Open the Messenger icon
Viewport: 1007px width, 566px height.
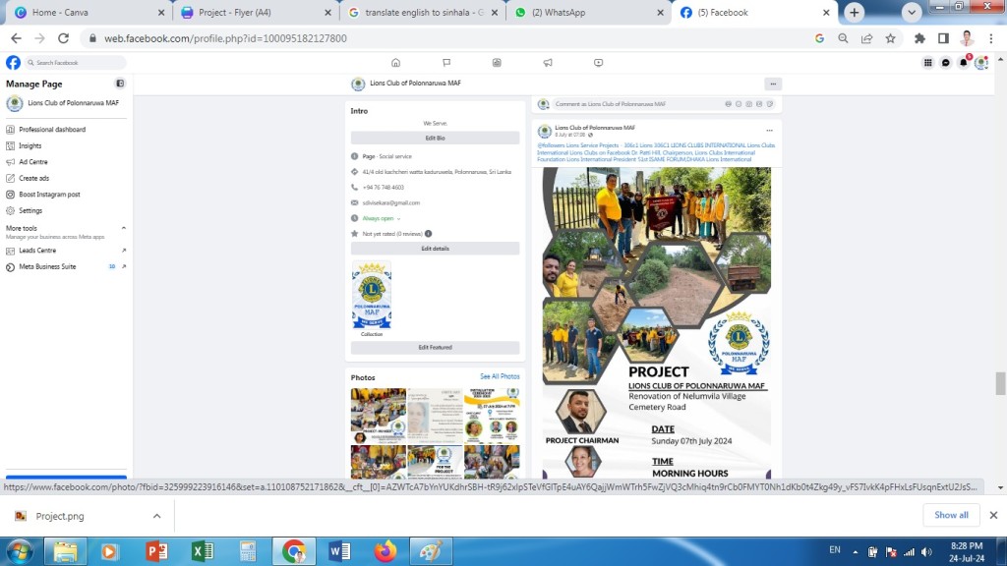click(x=946, y=62)
